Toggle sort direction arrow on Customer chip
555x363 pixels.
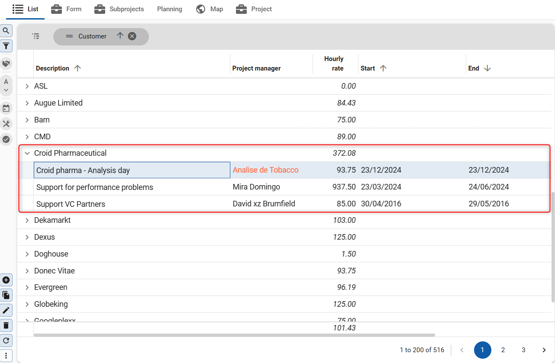tap(120, 36)
